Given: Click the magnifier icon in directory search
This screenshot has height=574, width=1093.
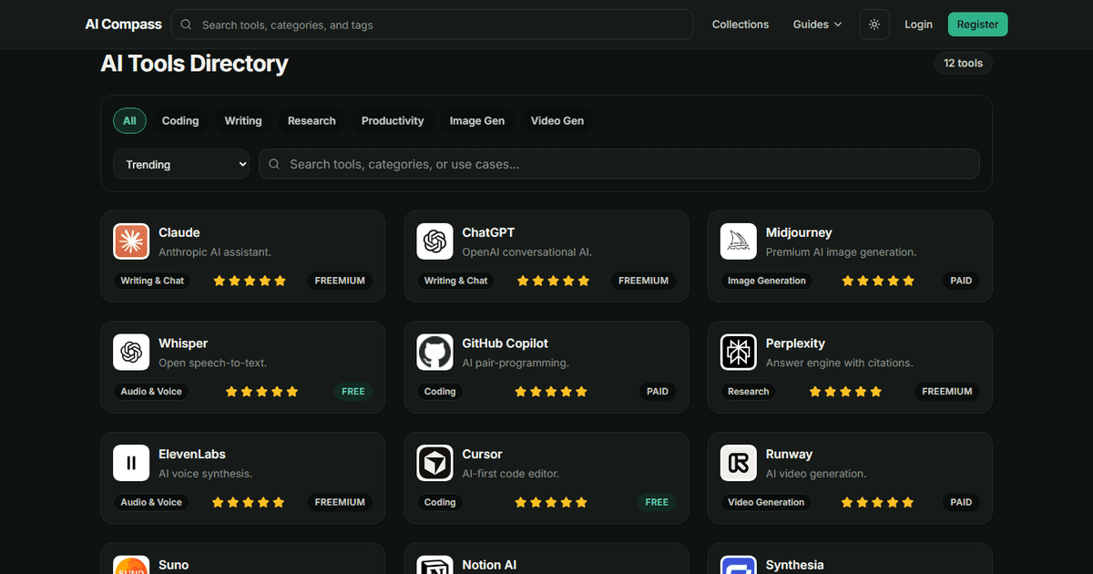Looking at the screenshot, I should 274,164.
